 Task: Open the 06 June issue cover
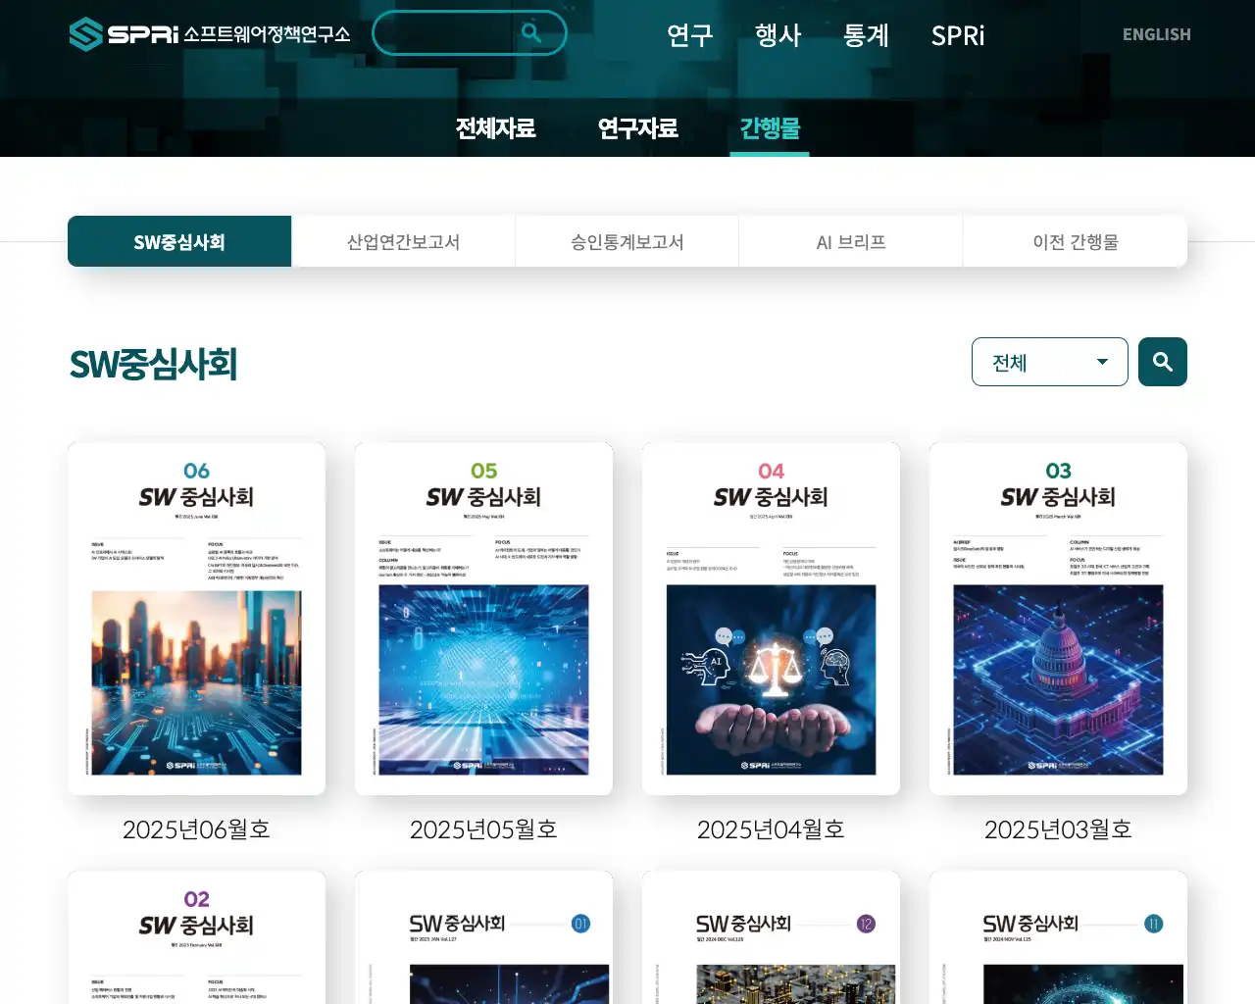tap(196, 619)
